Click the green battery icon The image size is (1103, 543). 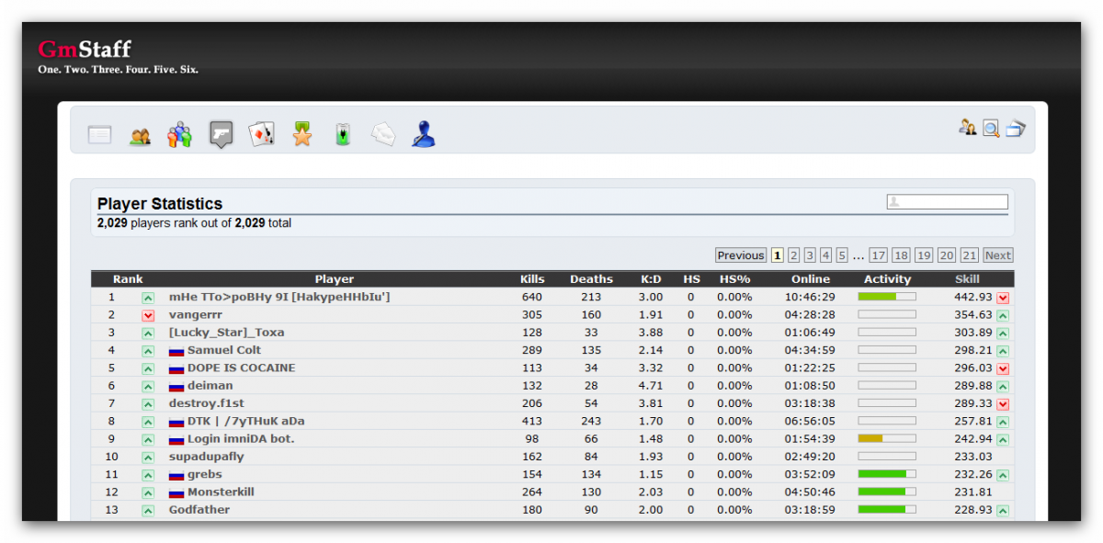[x=343, y=135]
